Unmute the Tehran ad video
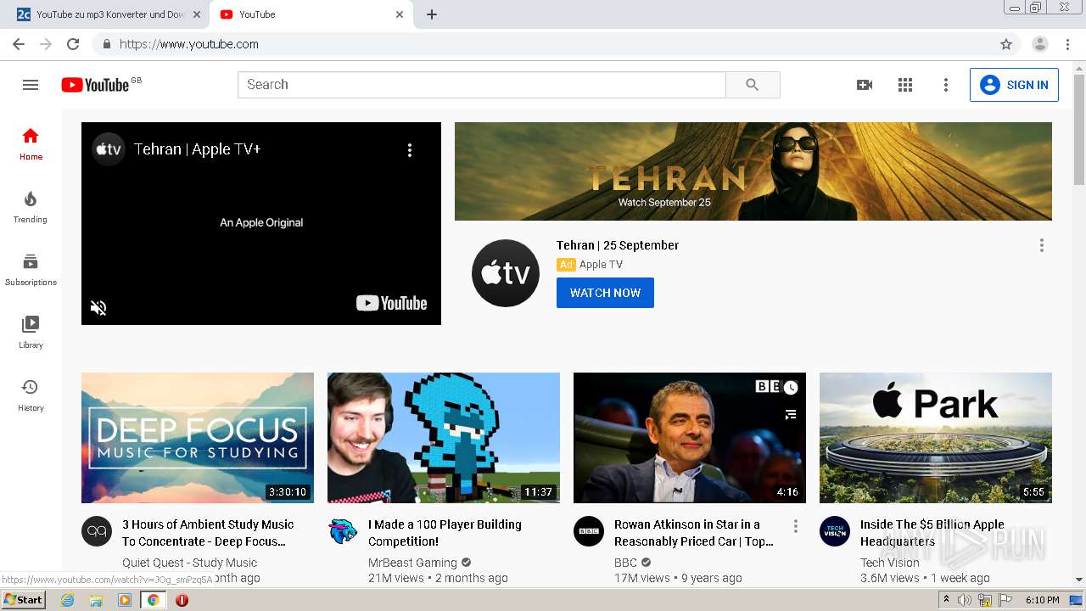 click(x=98, y=307)
